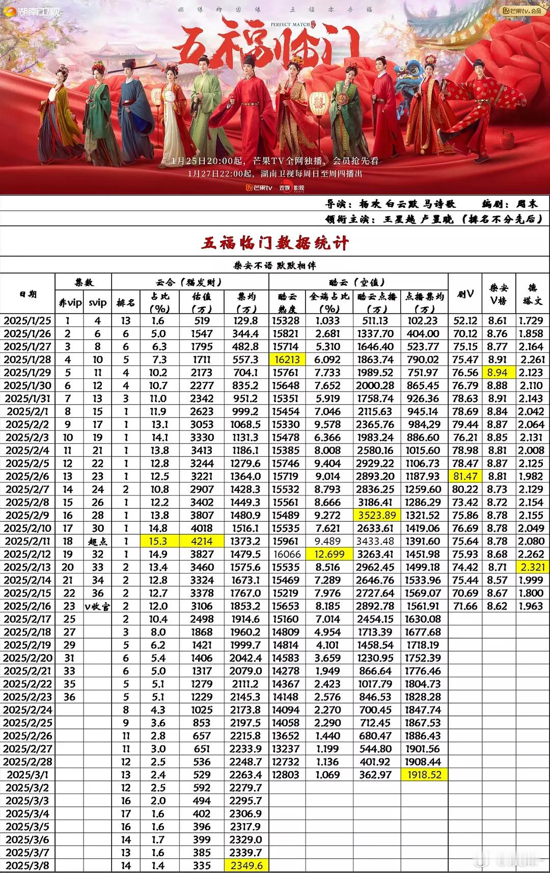The image size is (550, 873).
Task: Select the 德塔文 column header
Action: click(x=533, y=294)
